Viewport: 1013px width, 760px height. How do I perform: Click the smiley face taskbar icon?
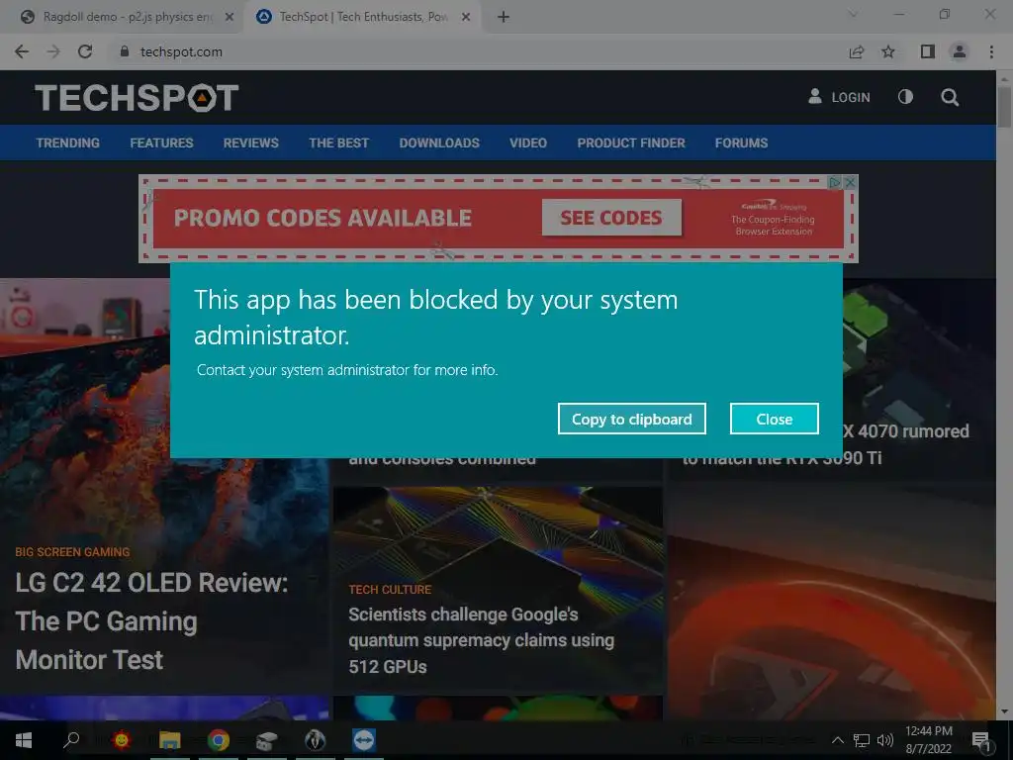point(121,740)
